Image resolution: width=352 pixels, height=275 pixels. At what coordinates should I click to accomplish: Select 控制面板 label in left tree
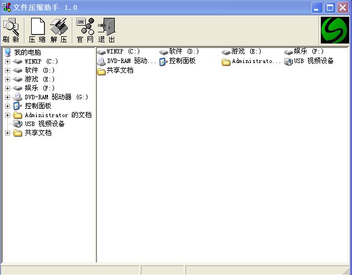click(38, 106)
